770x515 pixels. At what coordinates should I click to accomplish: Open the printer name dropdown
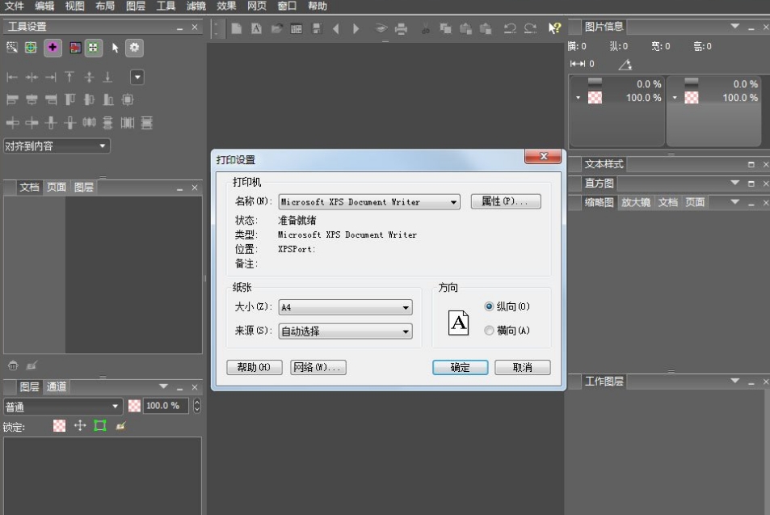click(453, 202)
